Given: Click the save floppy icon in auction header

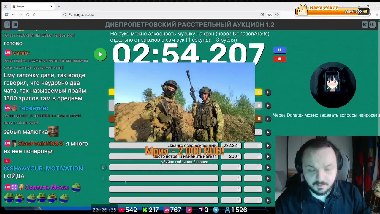Looking at the screenshot, I should tap(15, 25).
